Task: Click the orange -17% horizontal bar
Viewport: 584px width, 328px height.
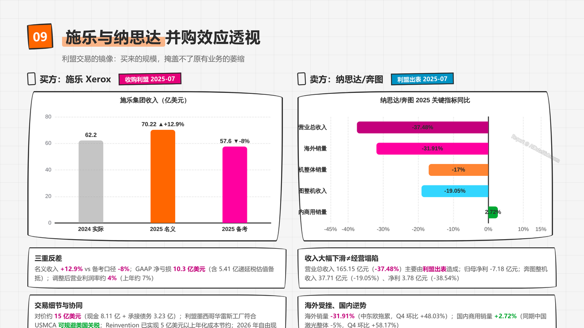Action: (x=459, y=169)
